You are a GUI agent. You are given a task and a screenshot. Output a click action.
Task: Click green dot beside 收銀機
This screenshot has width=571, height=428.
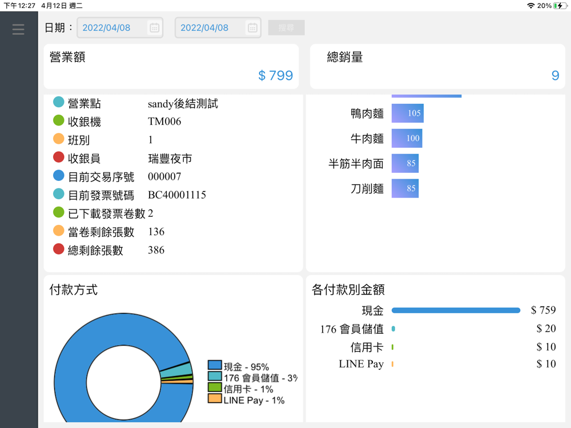click(x=58, y=120)
